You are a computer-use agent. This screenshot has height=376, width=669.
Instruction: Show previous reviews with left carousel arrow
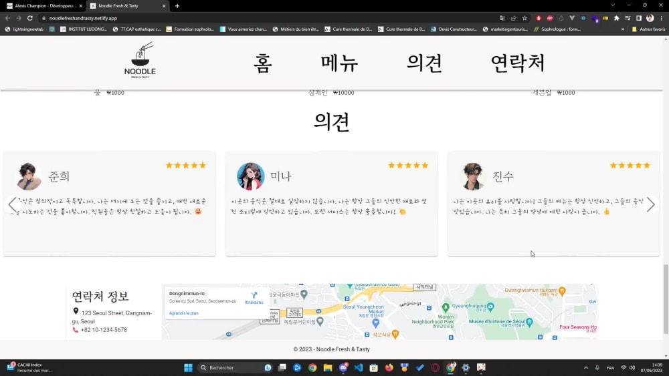13,204
